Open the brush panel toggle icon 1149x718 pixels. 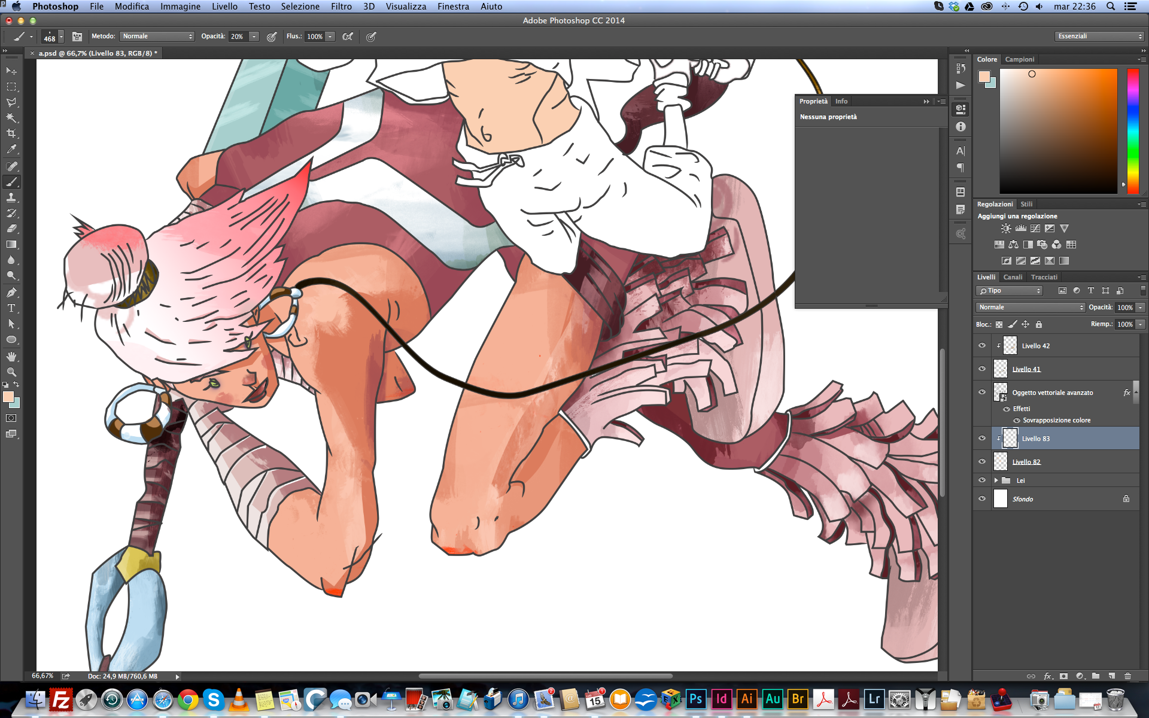click(x=77, y=36)
